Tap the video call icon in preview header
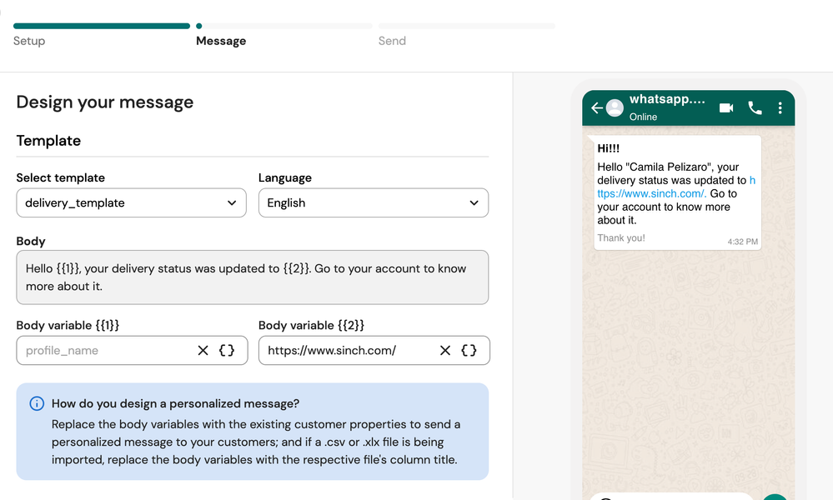The height and width of the screenshot is (500, 833). 726,108
